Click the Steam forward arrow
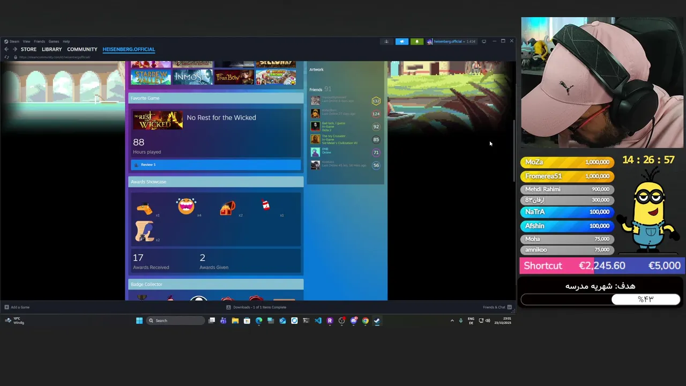The image size is (686, 386). [14, 49]
